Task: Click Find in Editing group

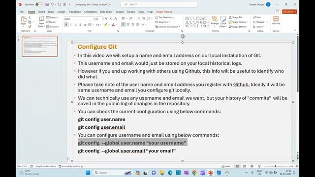Action: (257, 18)
